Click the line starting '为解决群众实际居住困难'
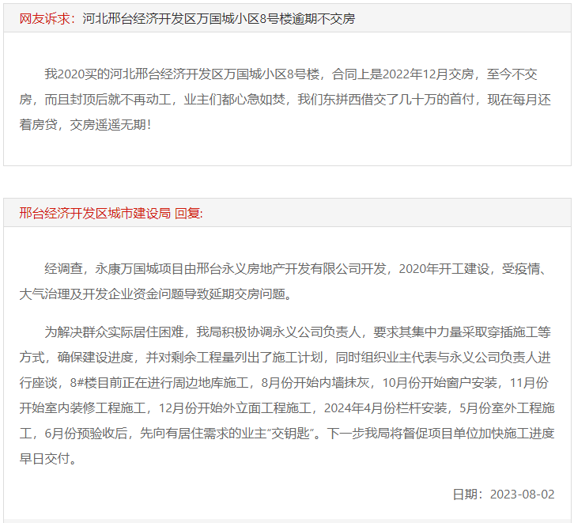This screenshot has width=574, height=523. click(297, 332)
